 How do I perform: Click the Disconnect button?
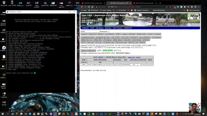[x=92, y=34]
